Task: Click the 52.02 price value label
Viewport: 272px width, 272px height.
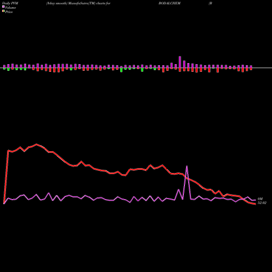Action: click(262, 203)
